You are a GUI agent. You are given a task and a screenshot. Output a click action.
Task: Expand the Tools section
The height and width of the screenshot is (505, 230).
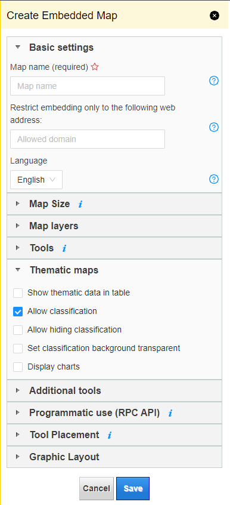114,248
